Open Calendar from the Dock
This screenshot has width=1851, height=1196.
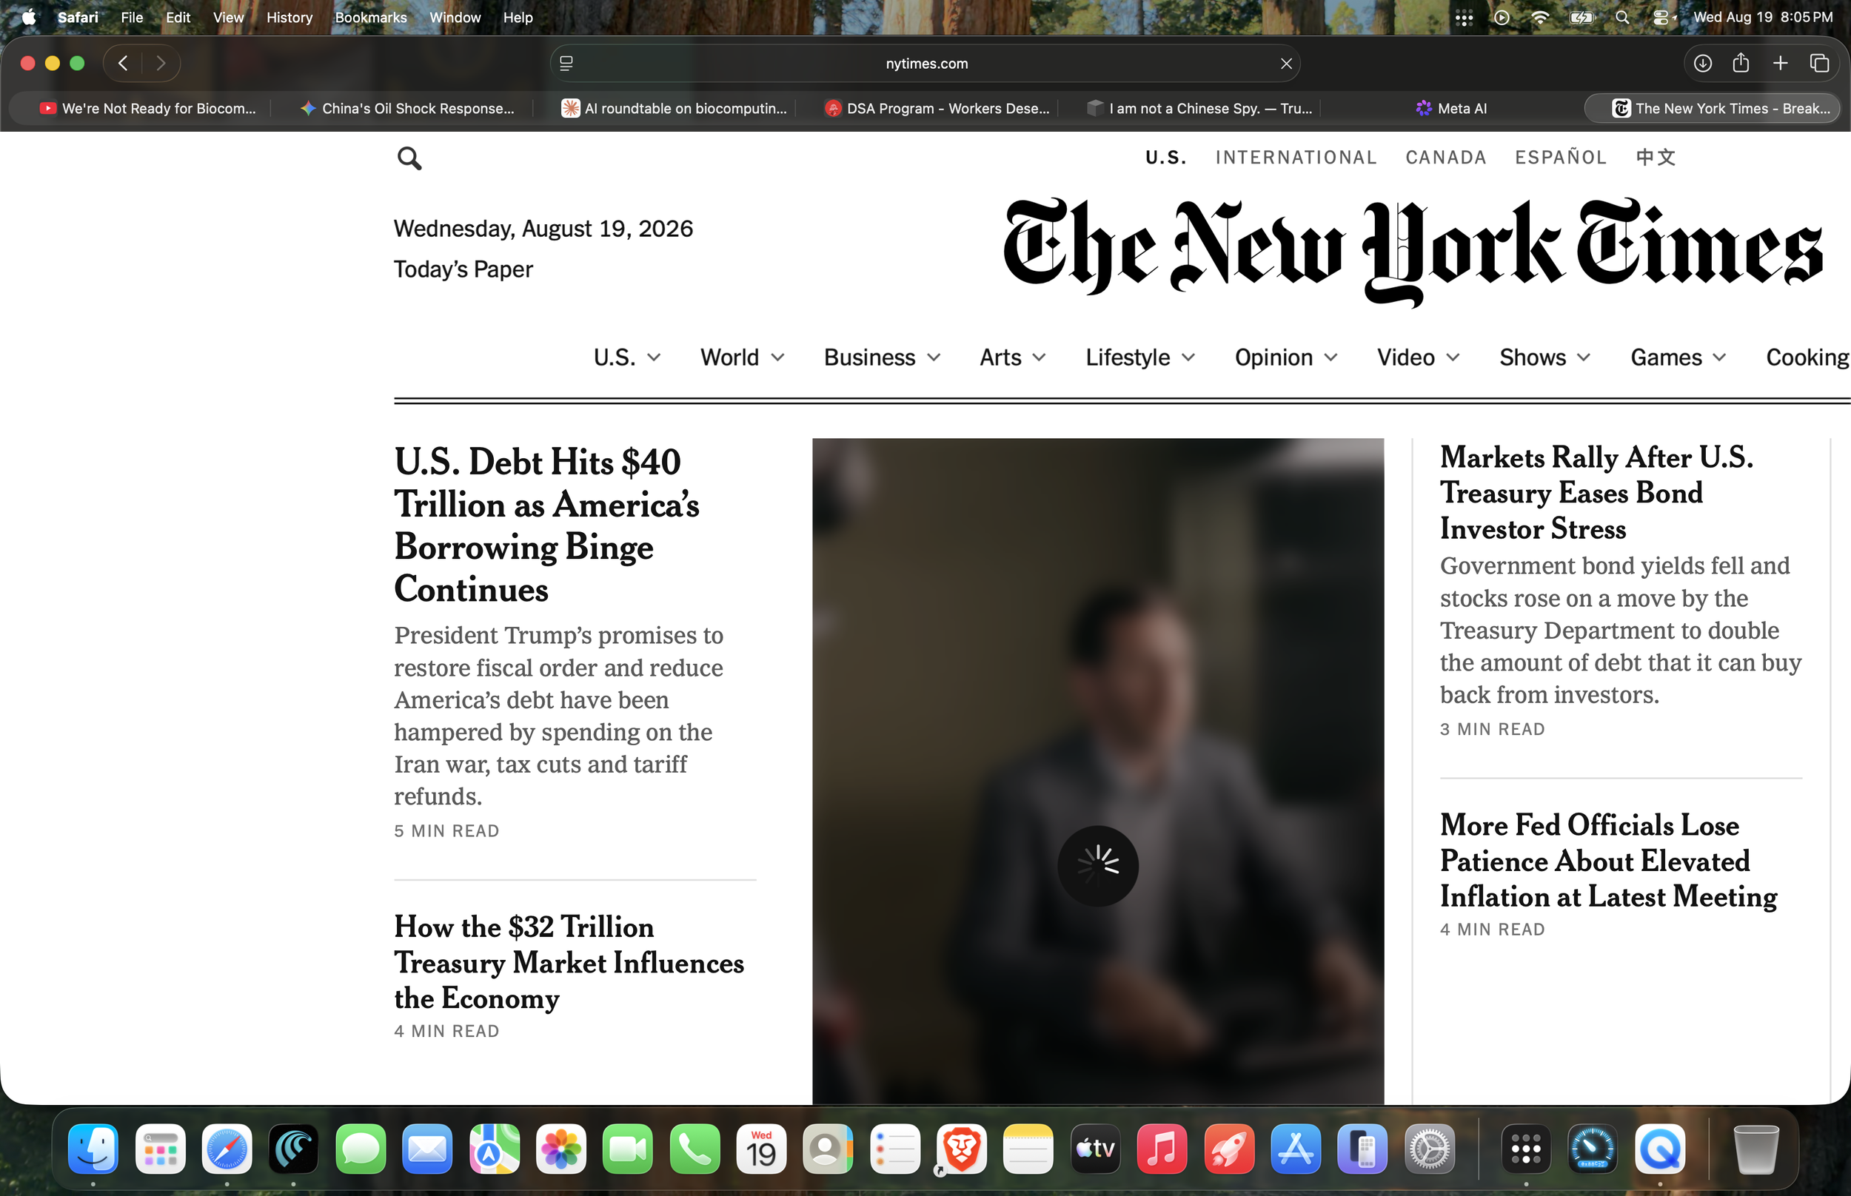coord(761,1149)
